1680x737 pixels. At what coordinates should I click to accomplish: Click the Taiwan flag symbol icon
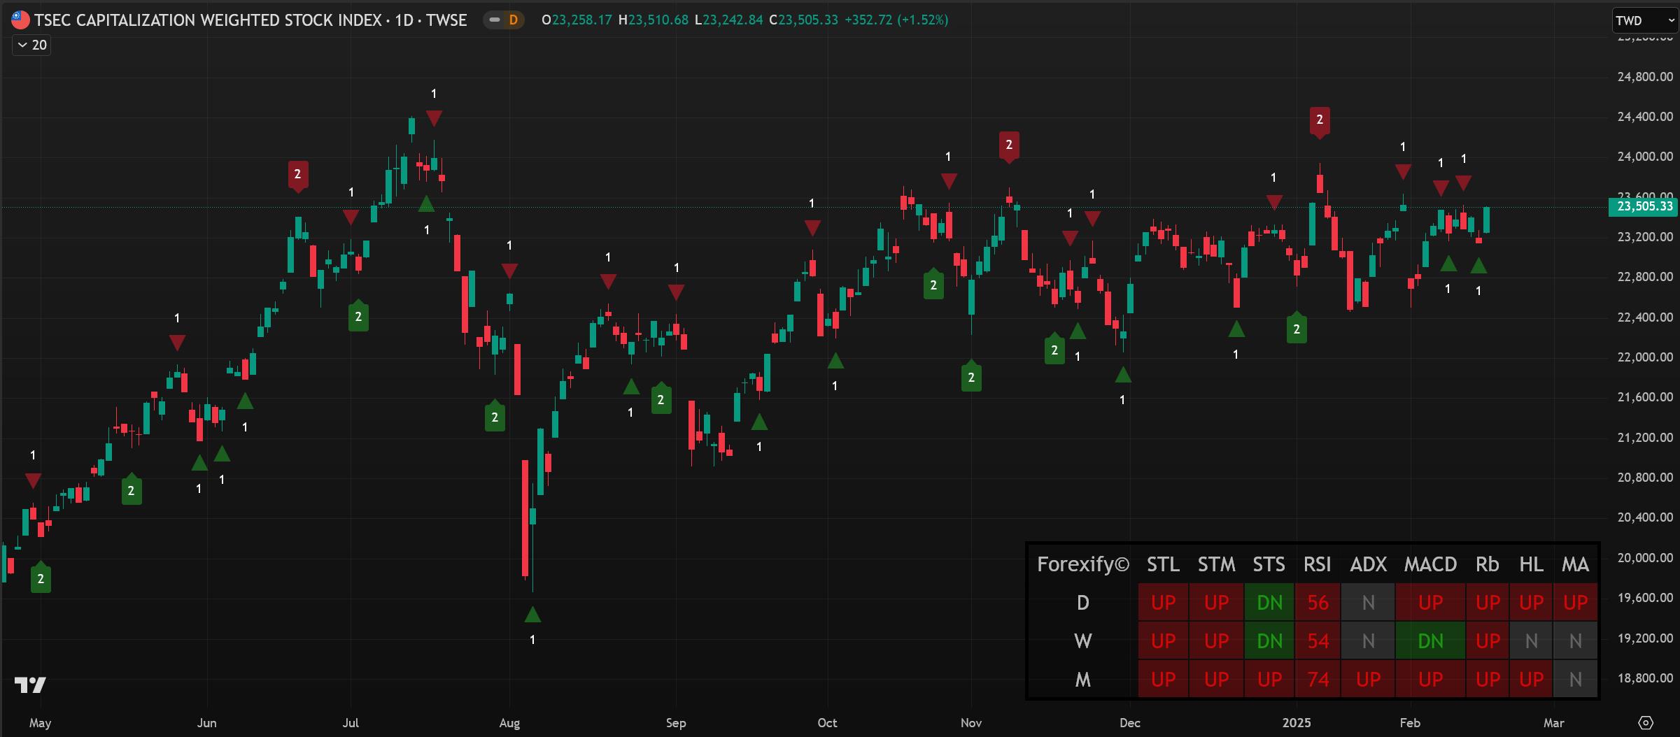click(20, 20)
